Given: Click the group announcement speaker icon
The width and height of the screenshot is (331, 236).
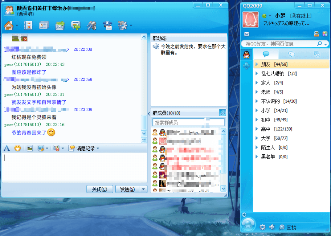Looking at the screenshot, I should pos(156,46).
